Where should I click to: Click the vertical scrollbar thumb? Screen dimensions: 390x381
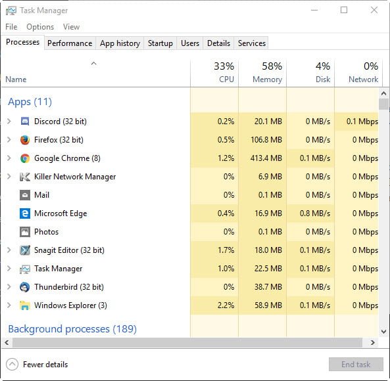pyautogui.click(x=384, y=104)
